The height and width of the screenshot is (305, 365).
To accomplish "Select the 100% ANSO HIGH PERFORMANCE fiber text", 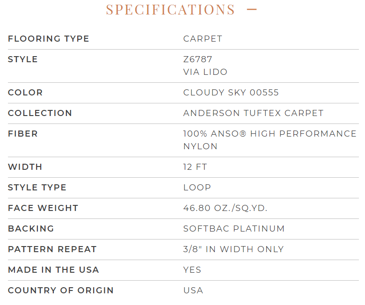I will (x=270, y=134).
